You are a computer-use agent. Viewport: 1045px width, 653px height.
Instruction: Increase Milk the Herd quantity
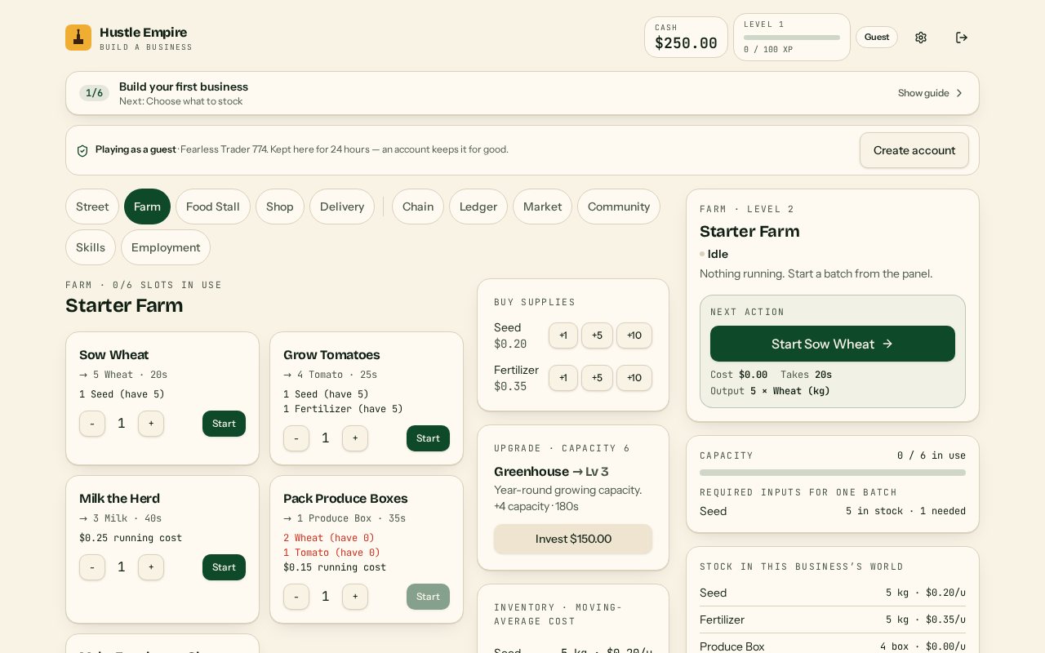click(151, 567)
